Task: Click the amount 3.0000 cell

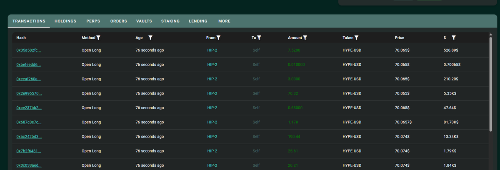Action: (x=294, y=79)
